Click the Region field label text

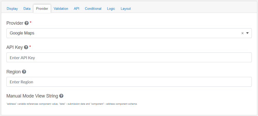(x=13, y=72)
